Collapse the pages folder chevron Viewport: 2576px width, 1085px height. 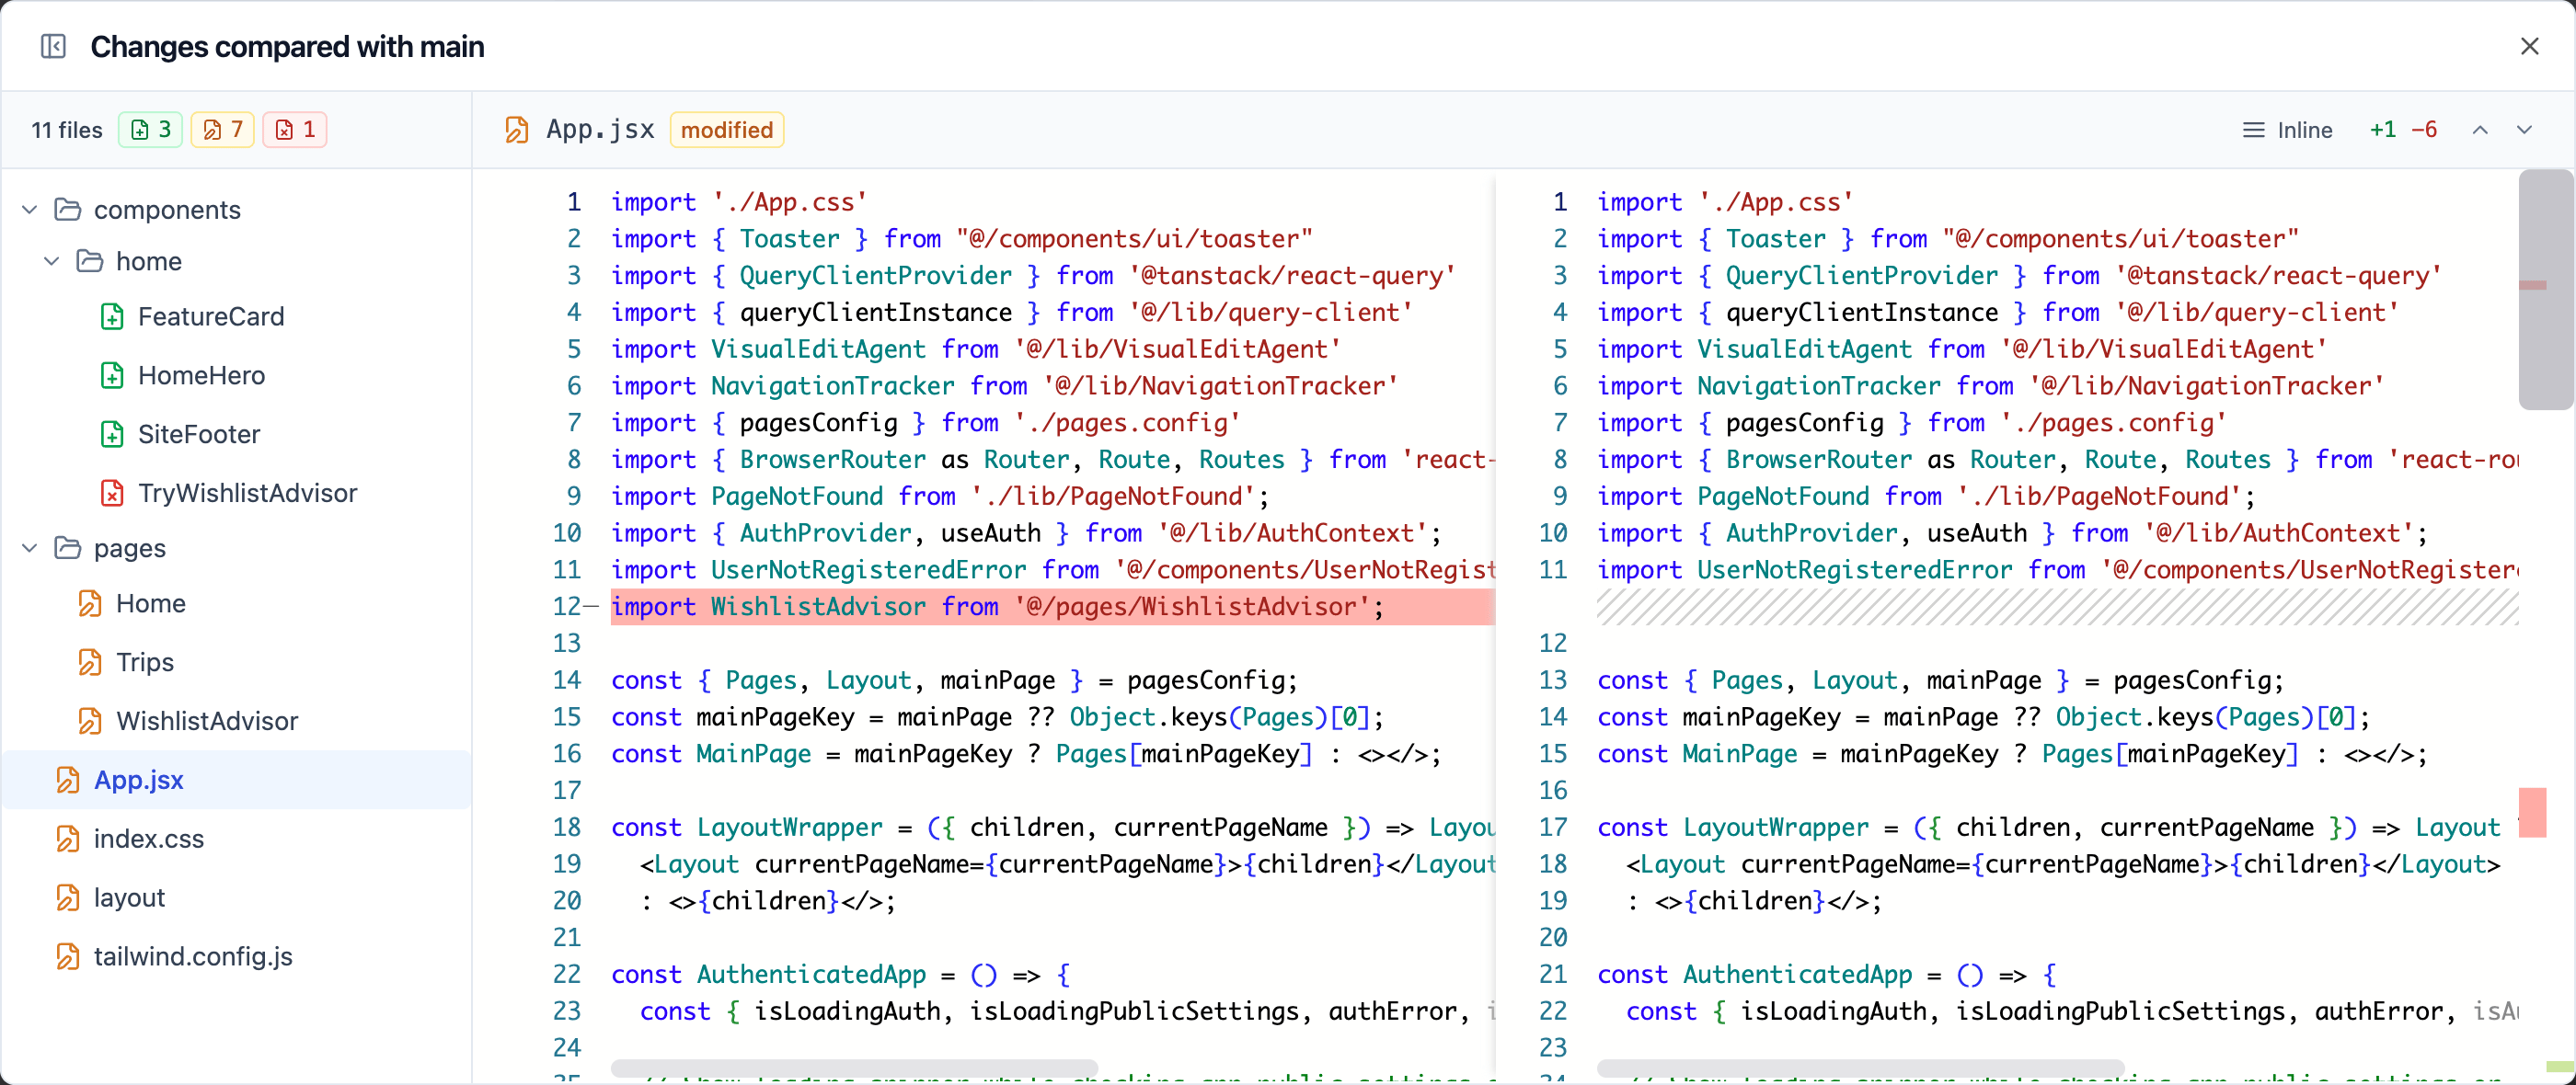click(30, 549)
